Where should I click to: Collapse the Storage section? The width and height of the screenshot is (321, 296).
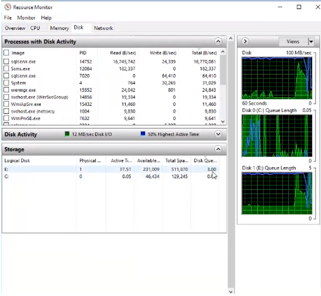pyautogui.click(x=218, y=149)
